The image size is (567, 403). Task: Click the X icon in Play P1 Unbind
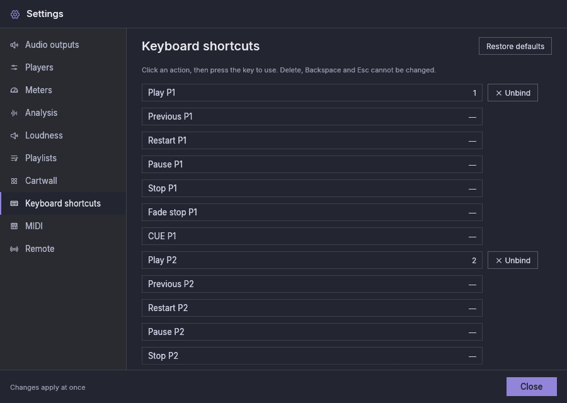point(499,93)
